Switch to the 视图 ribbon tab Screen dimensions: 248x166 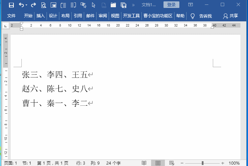click(x=115, y=16)
